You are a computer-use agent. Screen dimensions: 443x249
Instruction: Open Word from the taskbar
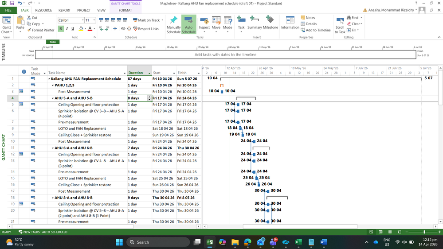pos(324,242)
